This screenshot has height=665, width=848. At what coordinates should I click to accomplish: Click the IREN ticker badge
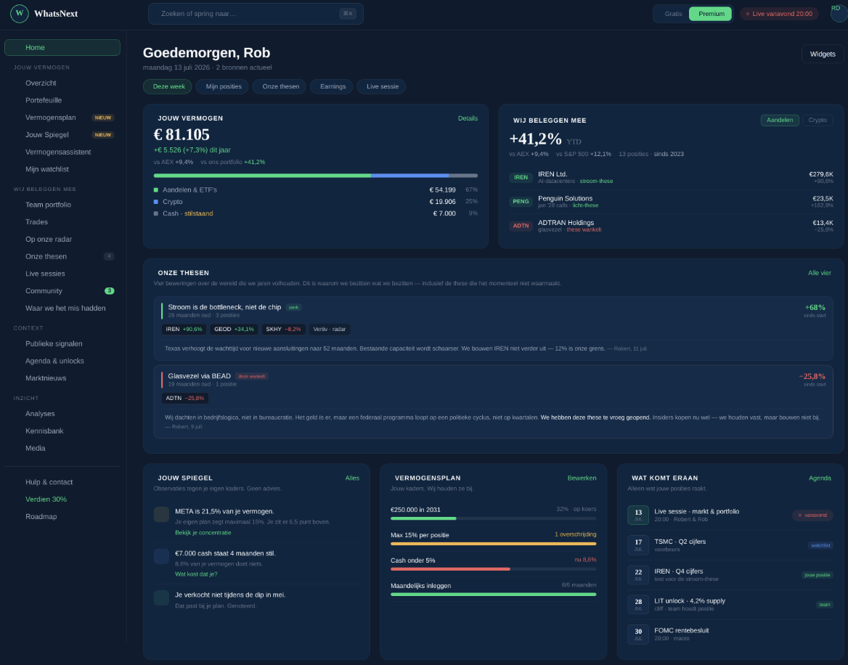521,177
